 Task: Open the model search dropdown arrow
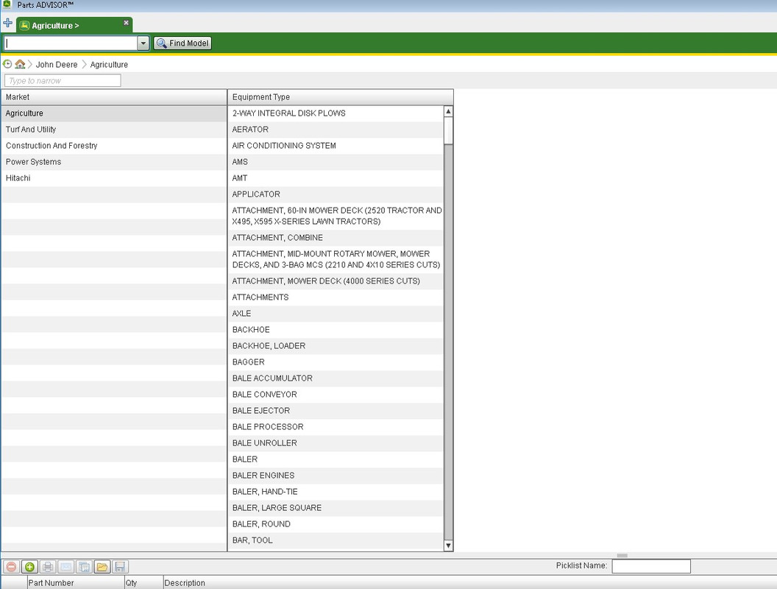[143, 43]
